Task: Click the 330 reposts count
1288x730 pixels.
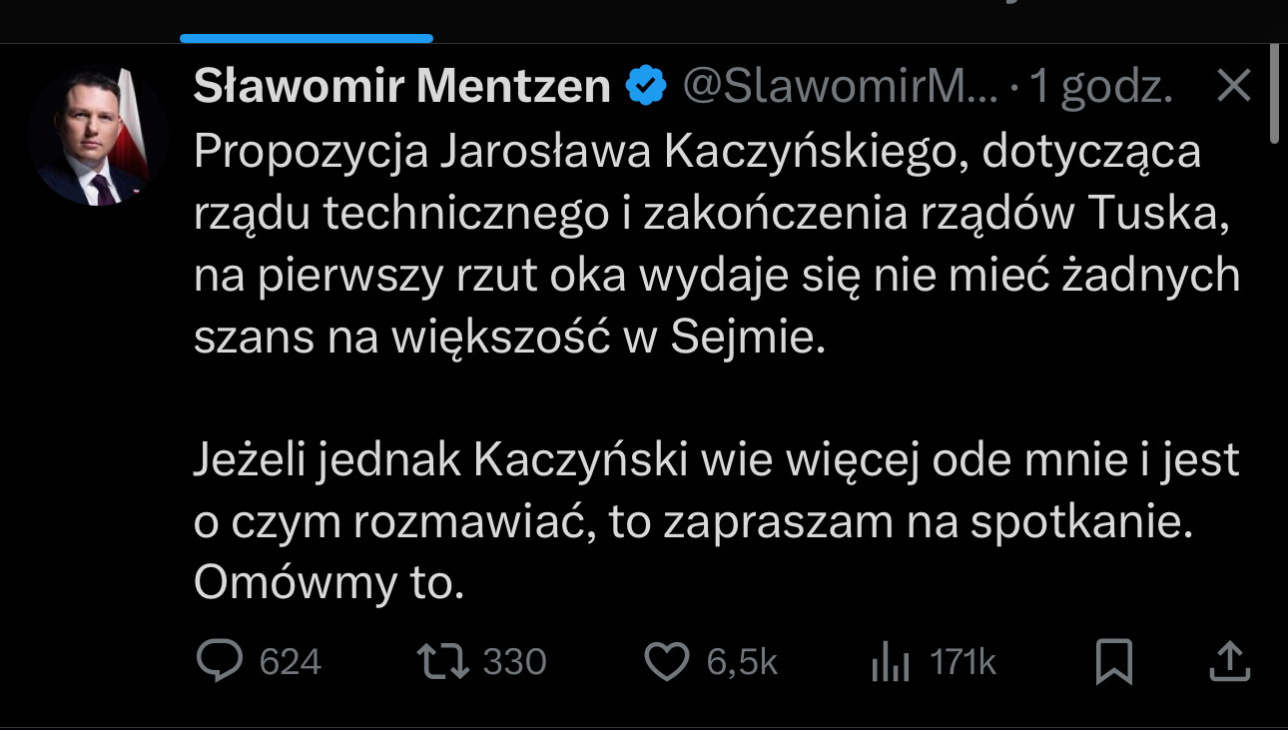Action: point(515,662)
